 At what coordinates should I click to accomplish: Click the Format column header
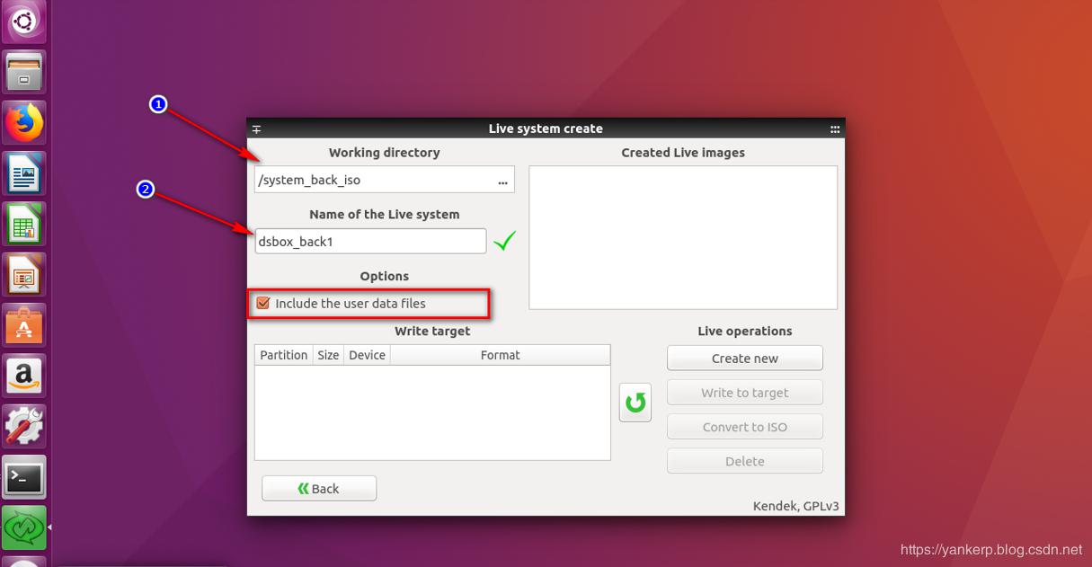coord(500,355)
